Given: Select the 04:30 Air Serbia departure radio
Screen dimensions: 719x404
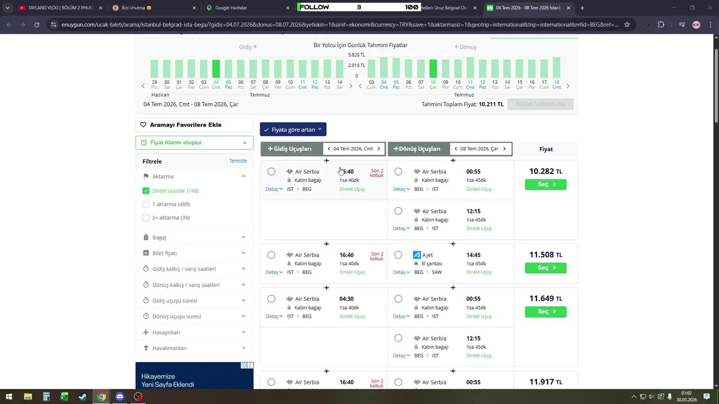Looking at the screenshot, I should (271, 299).
